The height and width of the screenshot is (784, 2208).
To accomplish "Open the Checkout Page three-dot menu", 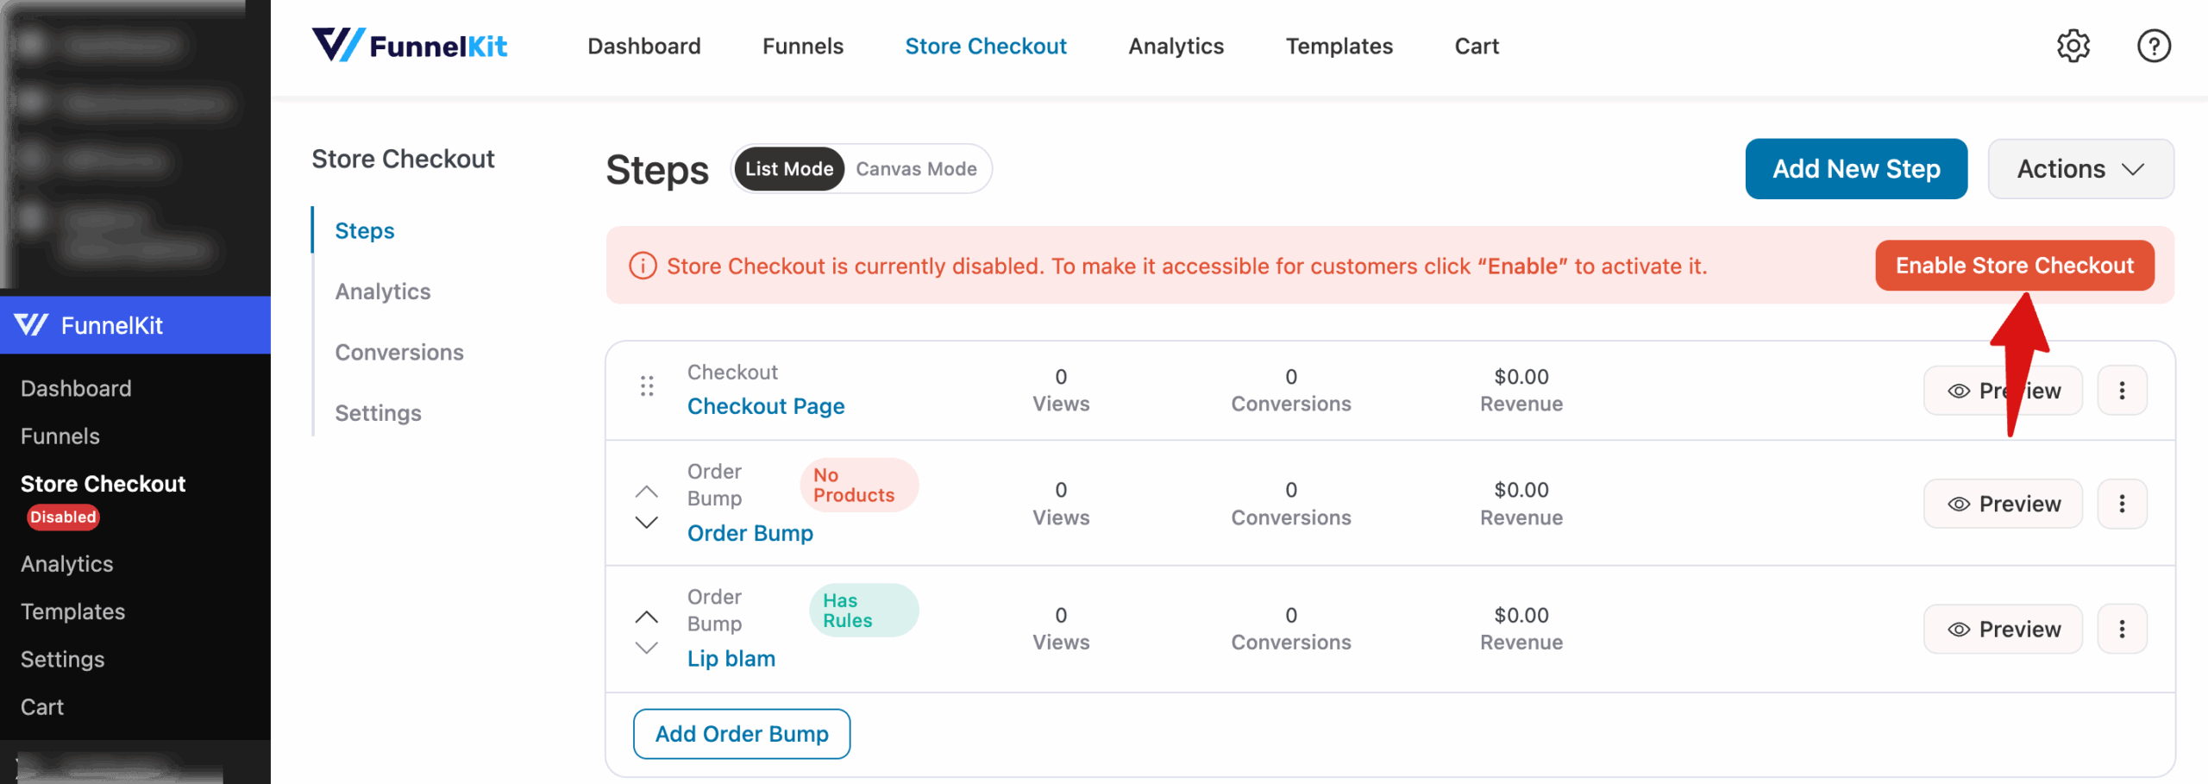I will click(x=2123, y=390).
